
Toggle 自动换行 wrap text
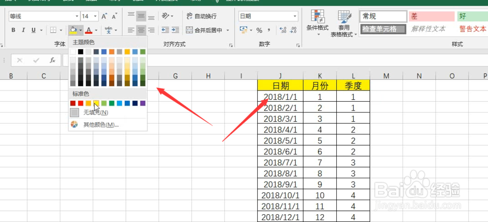[x=202, y=16]
